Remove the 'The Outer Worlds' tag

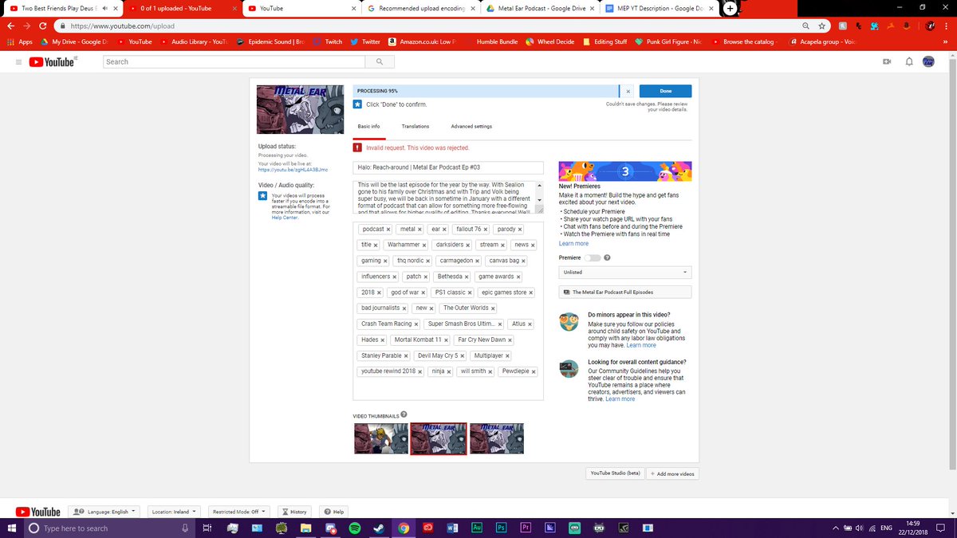tap(493, 308)
